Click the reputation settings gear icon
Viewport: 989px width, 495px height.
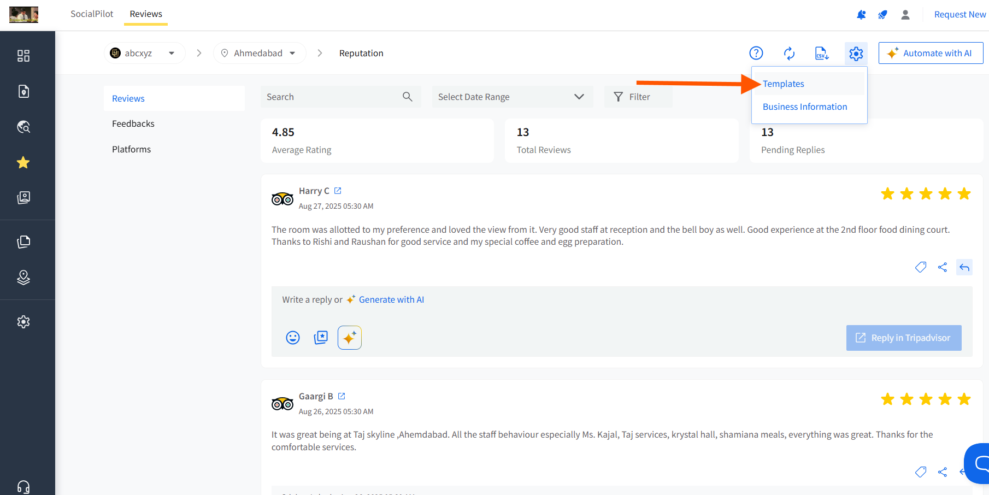pos(856,54)
